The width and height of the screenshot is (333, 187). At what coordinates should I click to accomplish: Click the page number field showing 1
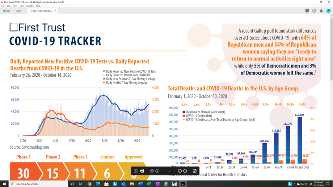point(165,171)
